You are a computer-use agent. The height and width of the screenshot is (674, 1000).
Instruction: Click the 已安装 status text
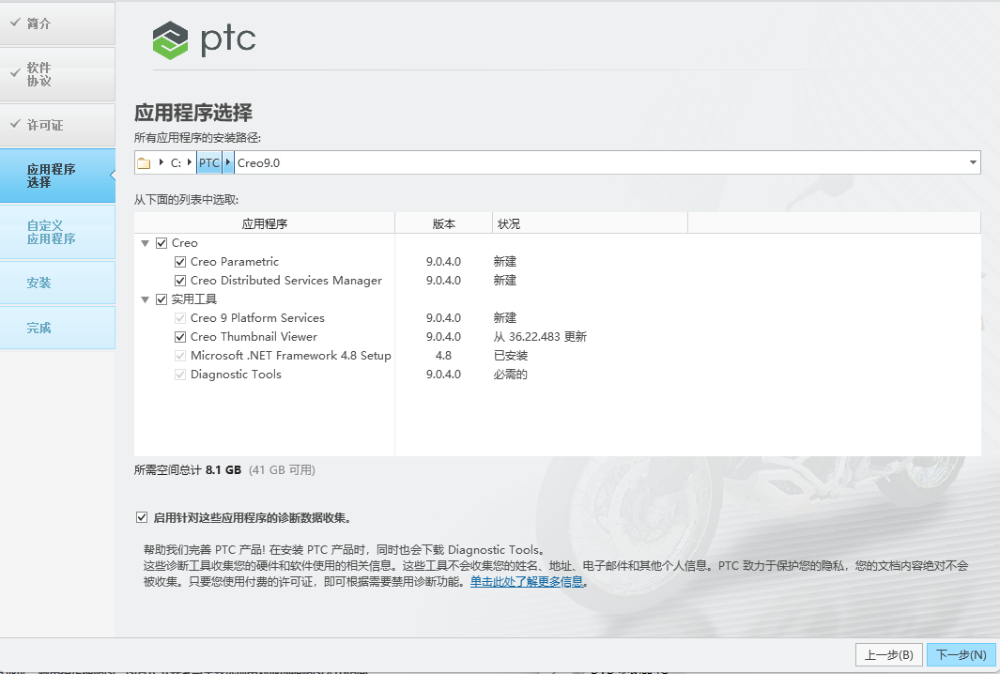click(x=511, y=356)
